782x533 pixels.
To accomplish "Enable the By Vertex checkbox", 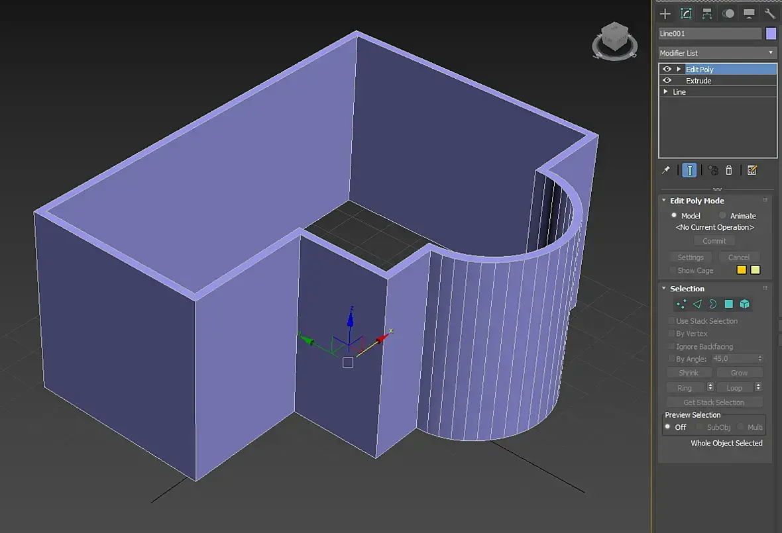I will point(671,333).
